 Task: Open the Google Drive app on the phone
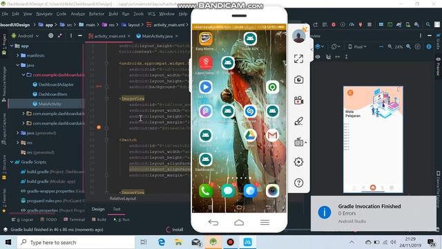[x=250, y=136]
